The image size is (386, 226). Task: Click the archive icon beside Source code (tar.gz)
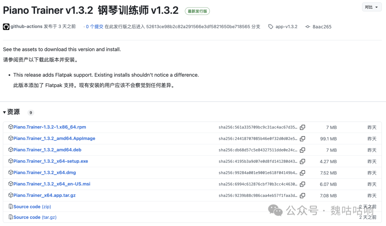pos(11,217)
